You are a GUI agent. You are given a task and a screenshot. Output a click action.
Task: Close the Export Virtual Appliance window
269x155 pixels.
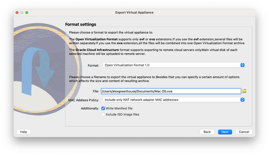tap(17, 13)
